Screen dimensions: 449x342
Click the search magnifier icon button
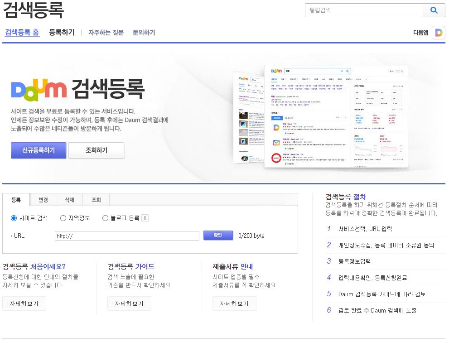[434, 10]
